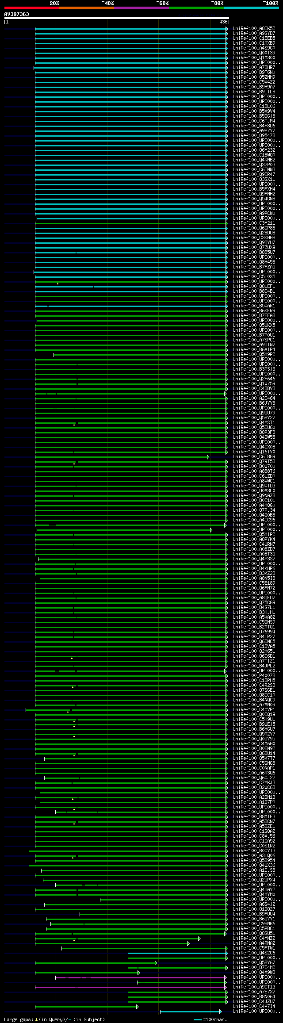Image resolution: width=283 pixels, height=1023 pixels.
Task: Select label UniRef100_Q5MIP2
Action: click(x=254, y=535)
